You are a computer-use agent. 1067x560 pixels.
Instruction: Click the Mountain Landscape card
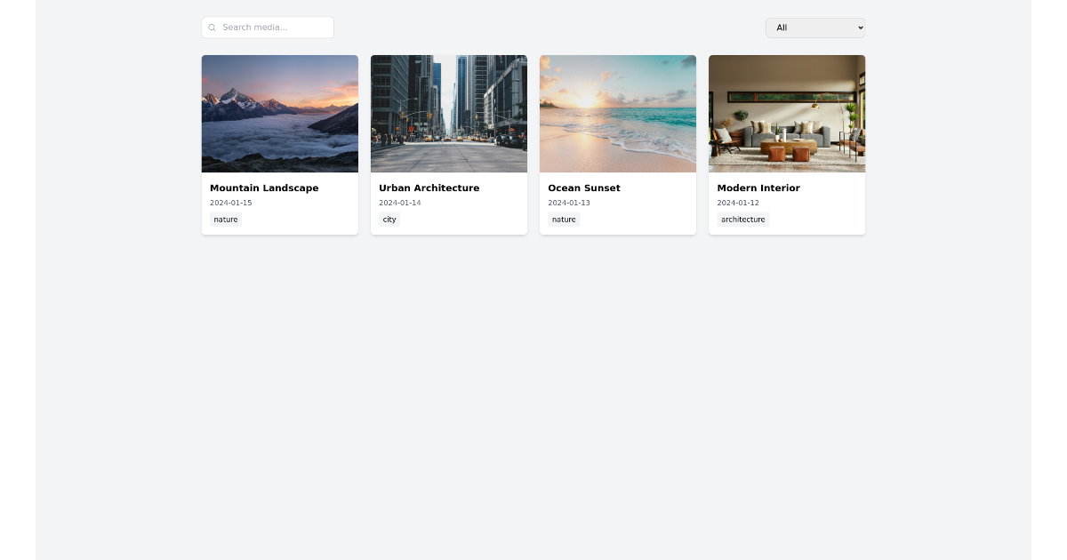(x=279, y=144)
